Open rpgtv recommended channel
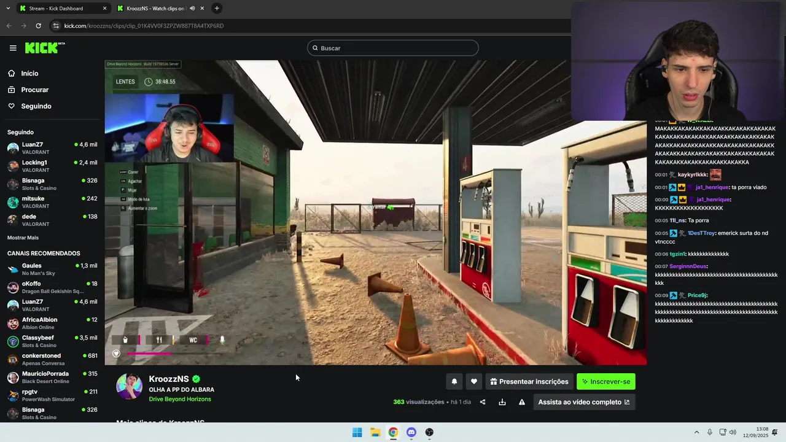The height and width of the screenshot is (442, 786). pos(52,395)
